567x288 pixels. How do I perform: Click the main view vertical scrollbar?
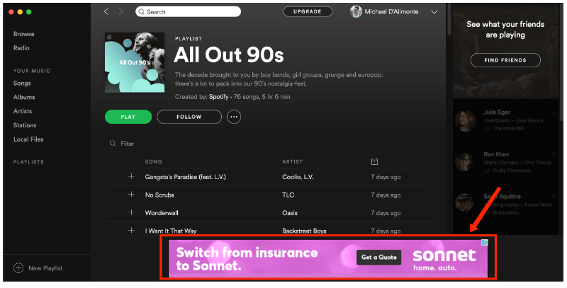click(x=449, y=20)
